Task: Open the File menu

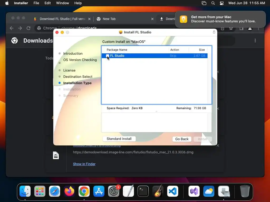Action: (x=36, y=3)
